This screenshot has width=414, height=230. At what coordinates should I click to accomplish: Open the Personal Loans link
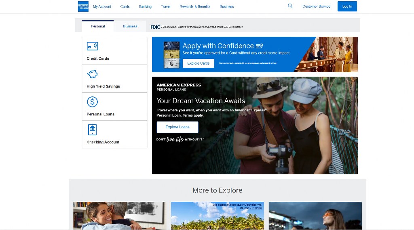[114, 107]
